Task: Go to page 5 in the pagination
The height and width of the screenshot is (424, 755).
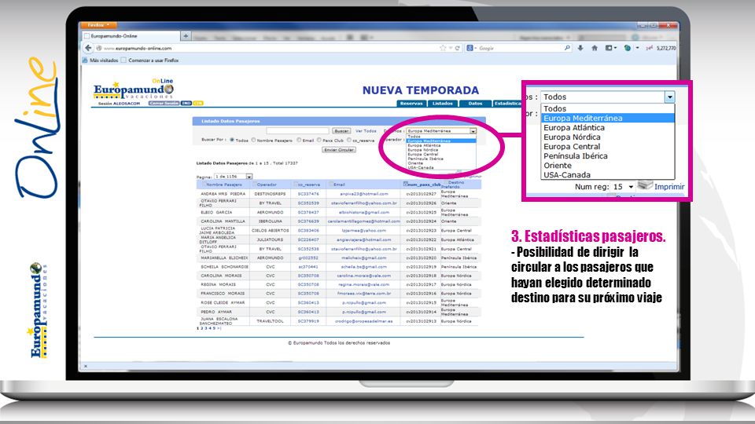Action: [x=214, y=328]
